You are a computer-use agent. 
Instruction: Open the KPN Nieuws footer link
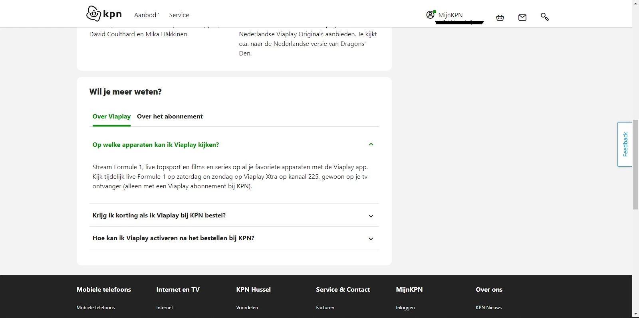point(489,308)
